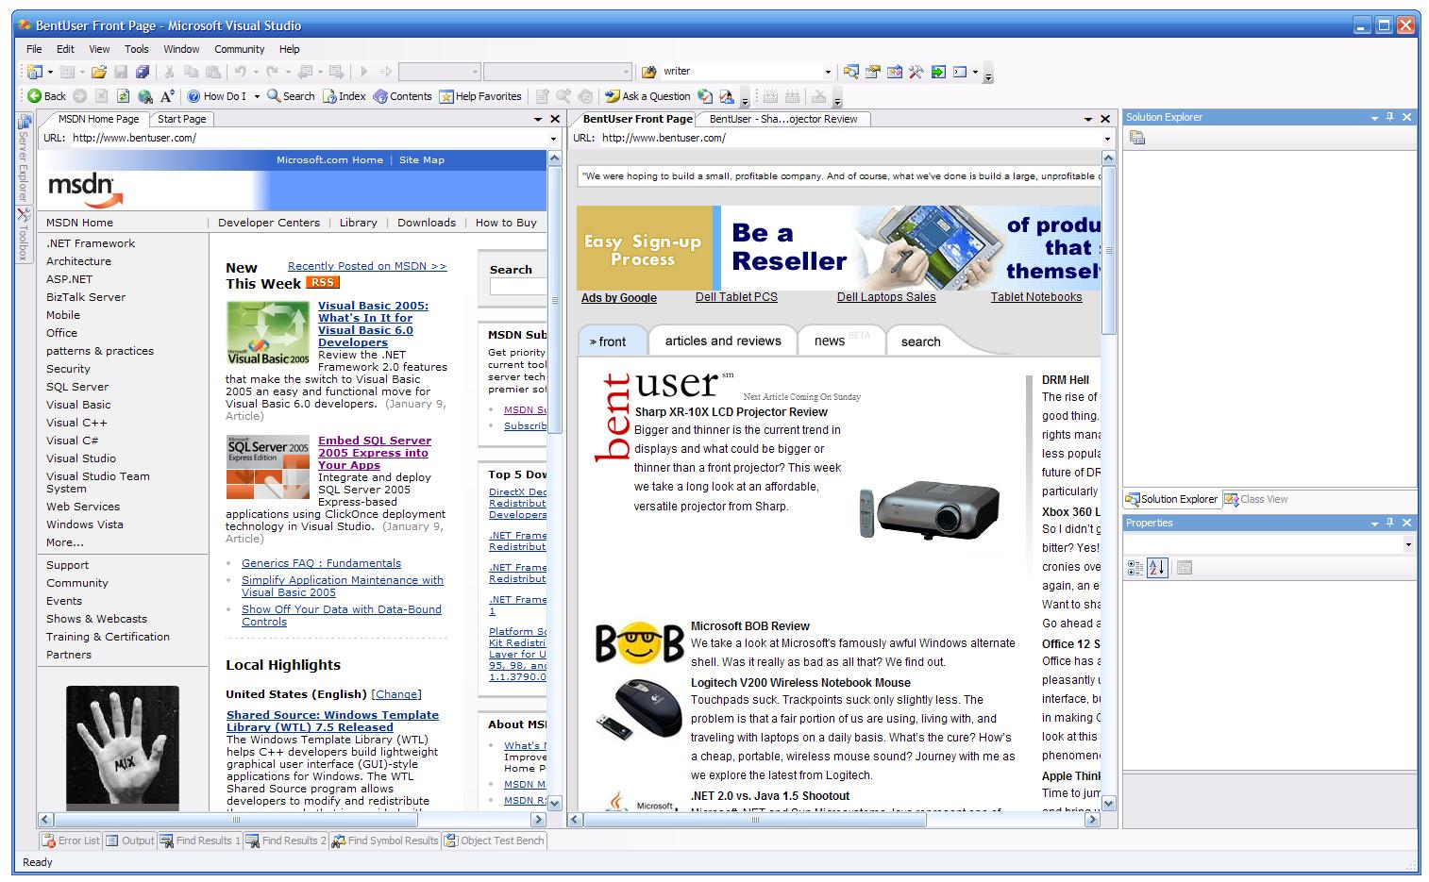The image size is (1429, 882).
Task: Click the Toolbox hammer-and-wrench icon
Action: point(916,72)
